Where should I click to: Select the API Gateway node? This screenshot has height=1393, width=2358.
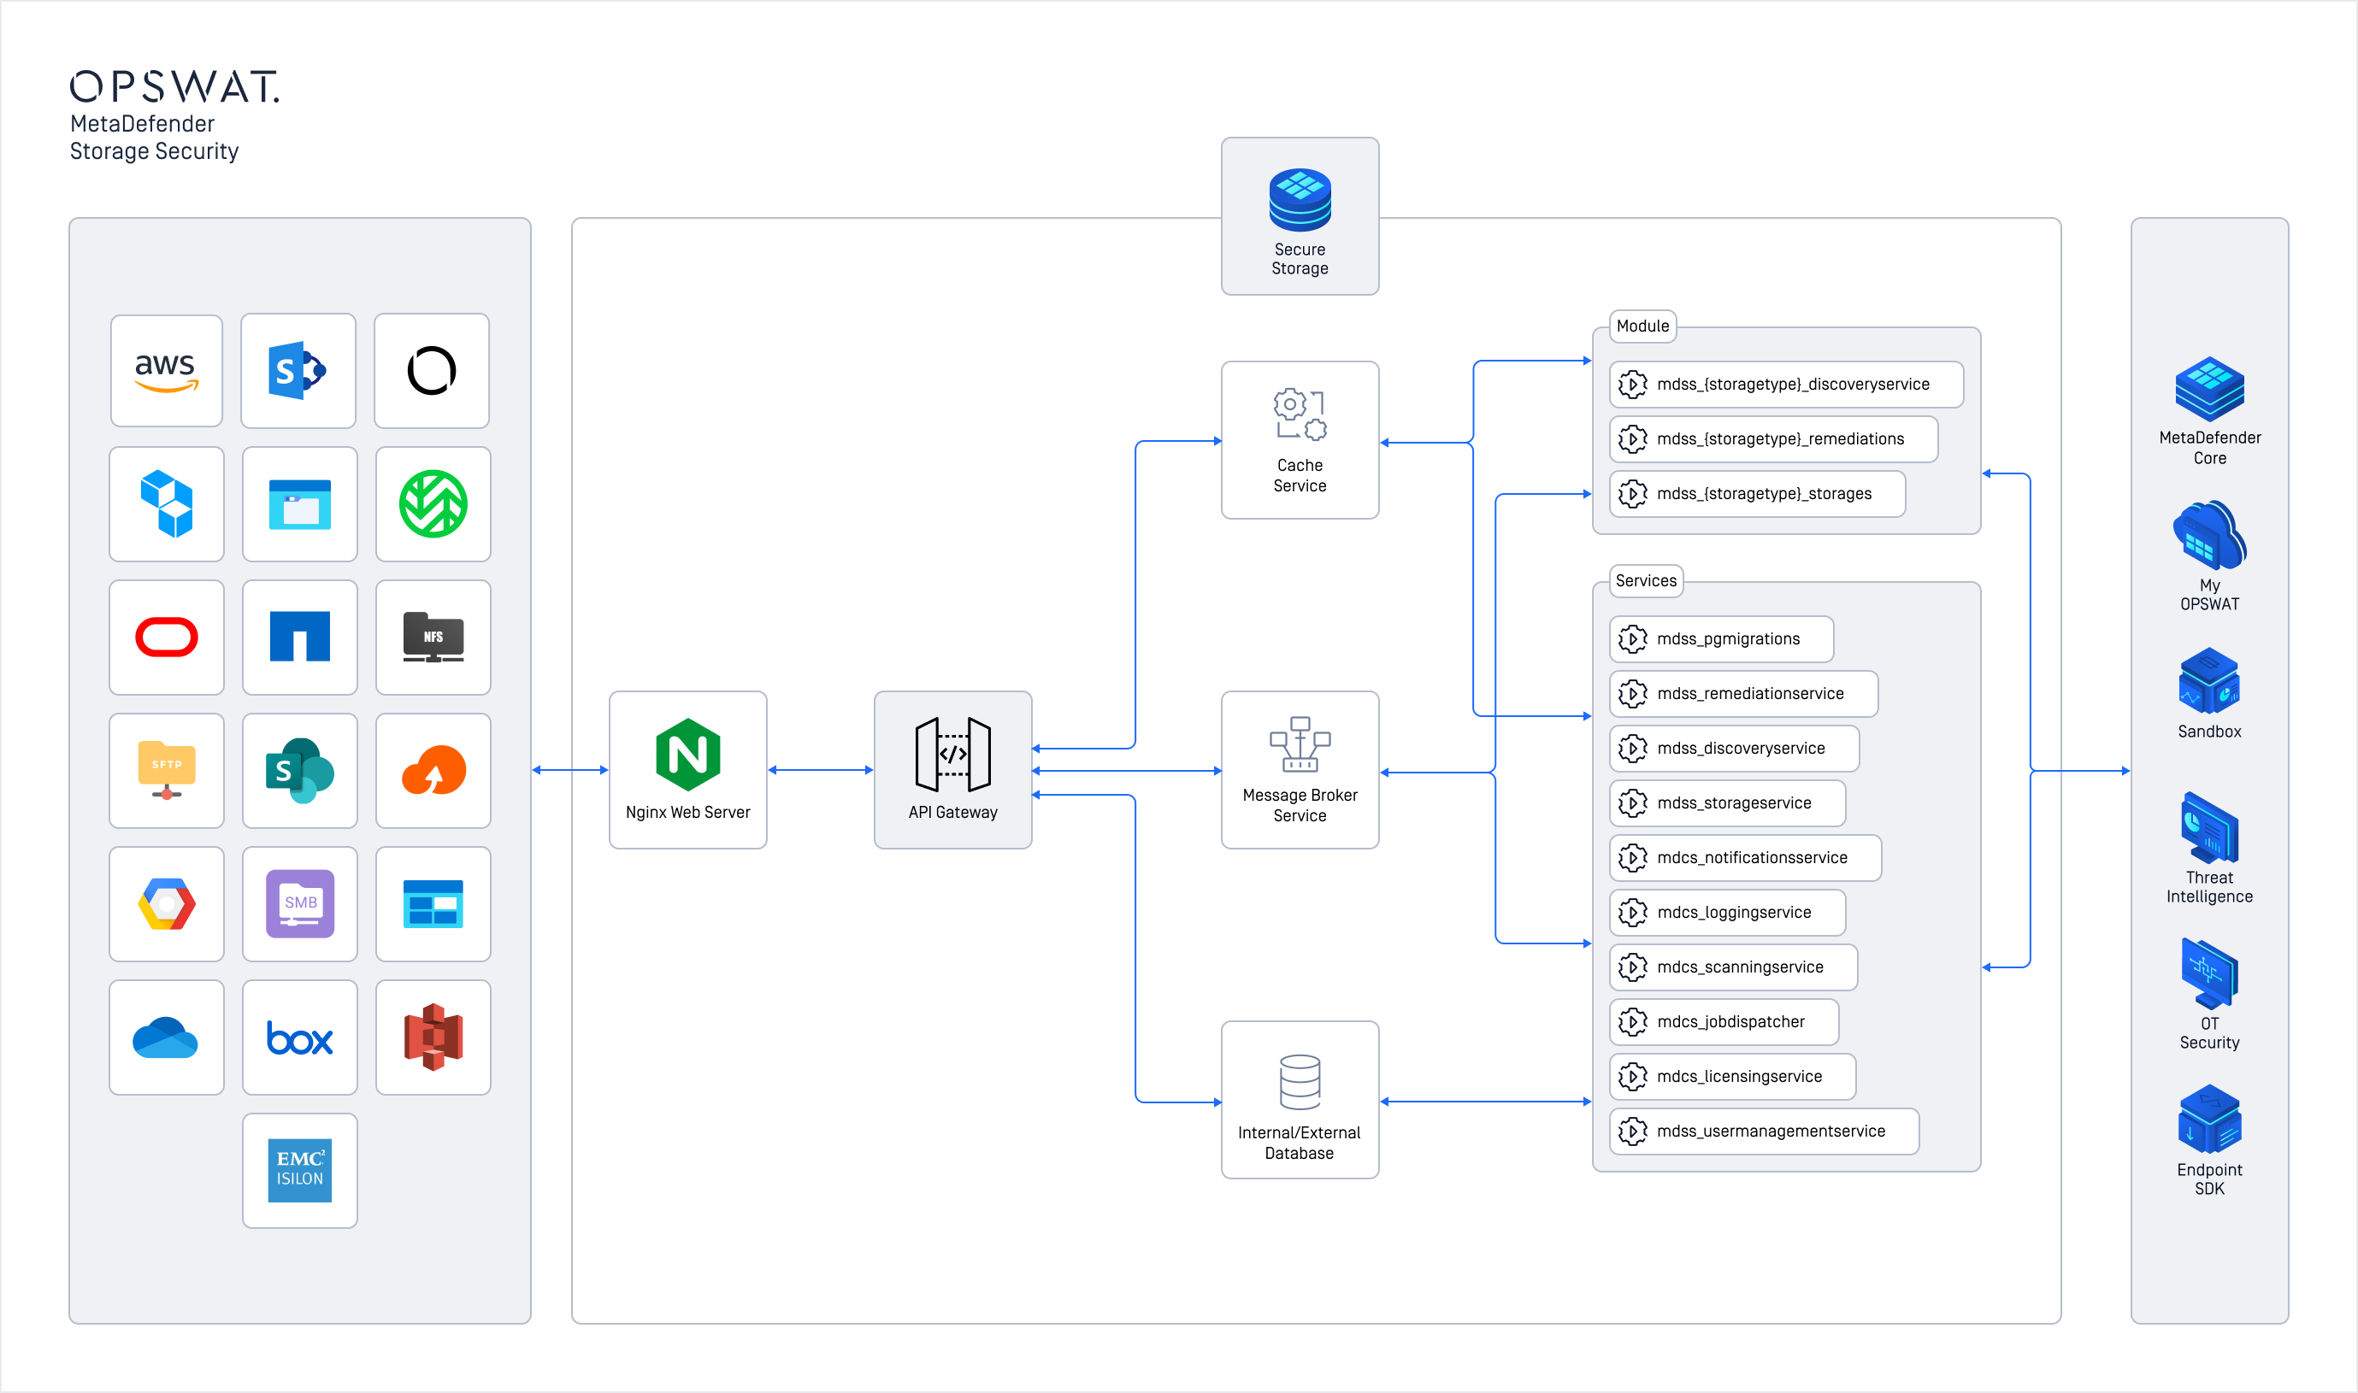pyautogui.click(x=952, y=770)
